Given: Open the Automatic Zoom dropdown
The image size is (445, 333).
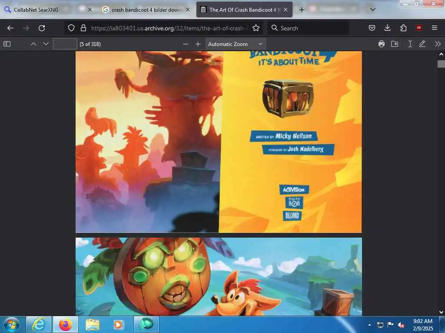Looking at the screenshot, I should (x=236, y=44).
